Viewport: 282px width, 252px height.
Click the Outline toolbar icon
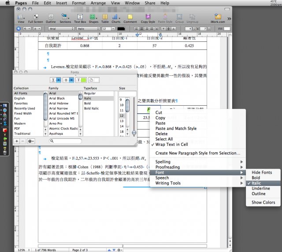(51, 19)
